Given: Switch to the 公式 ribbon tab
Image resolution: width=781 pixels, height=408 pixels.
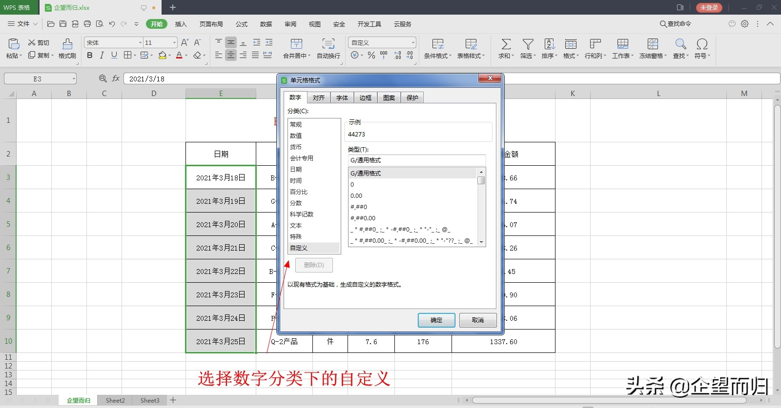Looking at the screenshot, I should (x=242, y=24).
